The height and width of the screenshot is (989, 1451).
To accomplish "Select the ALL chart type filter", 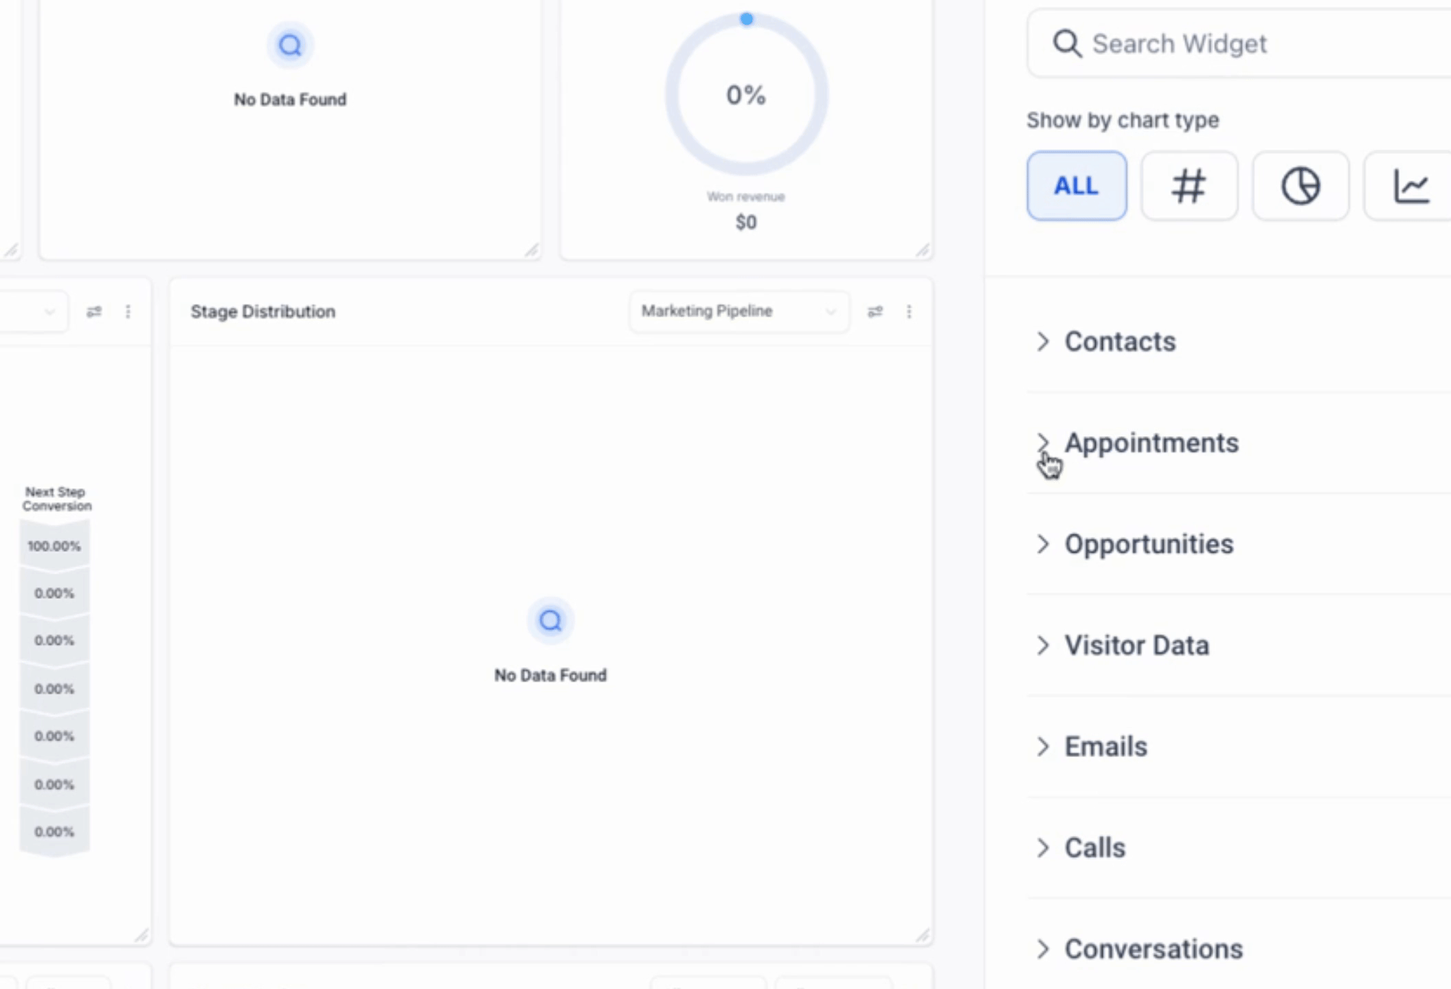I will click(1076, 186).
